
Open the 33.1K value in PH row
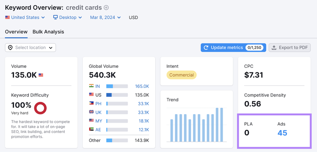click(143, 104)
